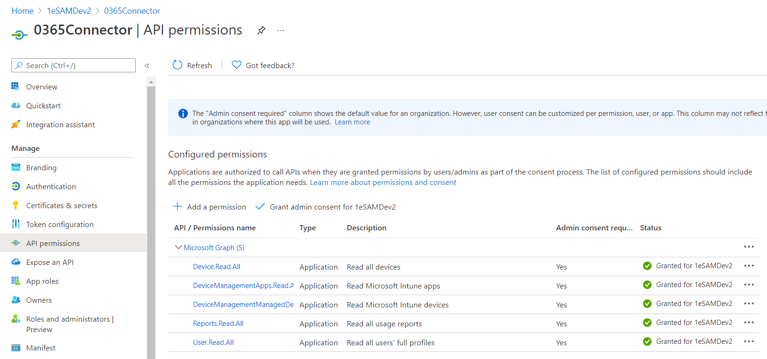Go to Home breadcrumb
This screenshot has height=359, width=767.
click(22, 11)
